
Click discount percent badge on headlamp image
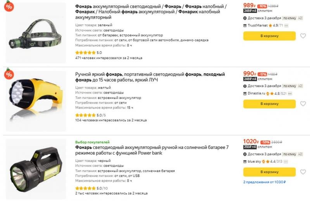tap(9, 6)
